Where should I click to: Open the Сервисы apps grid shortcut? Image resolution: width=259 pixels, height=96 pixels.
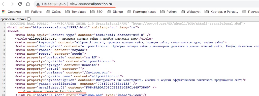coord(11,12)
